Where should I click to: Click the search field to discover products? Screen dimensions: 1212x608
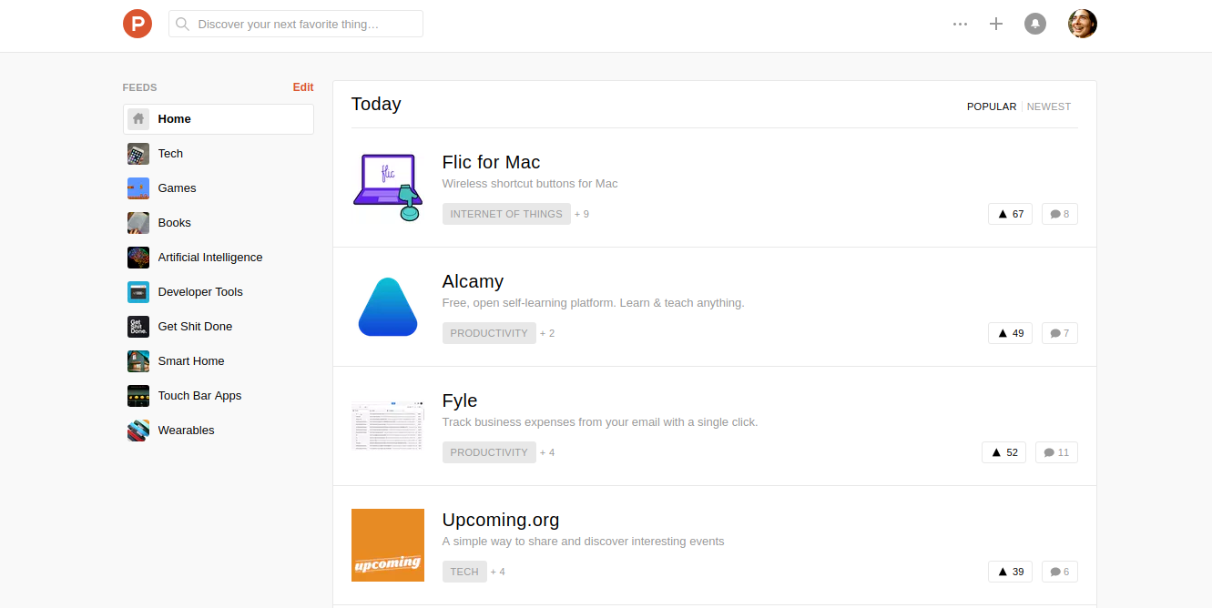pos(295,24)
